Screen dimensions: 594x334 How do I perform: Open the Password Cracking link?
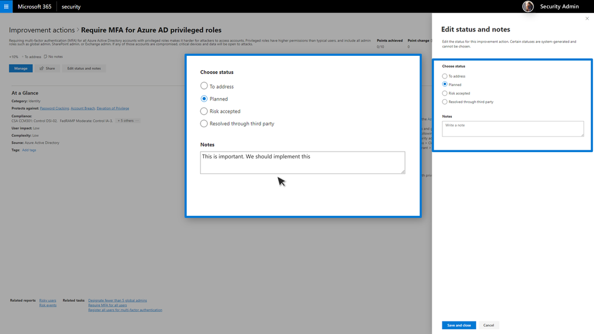(x=55, y=108)
